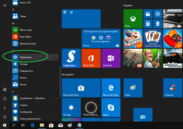Open Task View on the taskbar
The height and width of the screenshot is (129, 183).
tap(23, 125)
